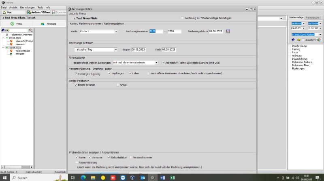
Task: Click the yellow icon in Wiedervorlage panel
Action: [298, 40]
